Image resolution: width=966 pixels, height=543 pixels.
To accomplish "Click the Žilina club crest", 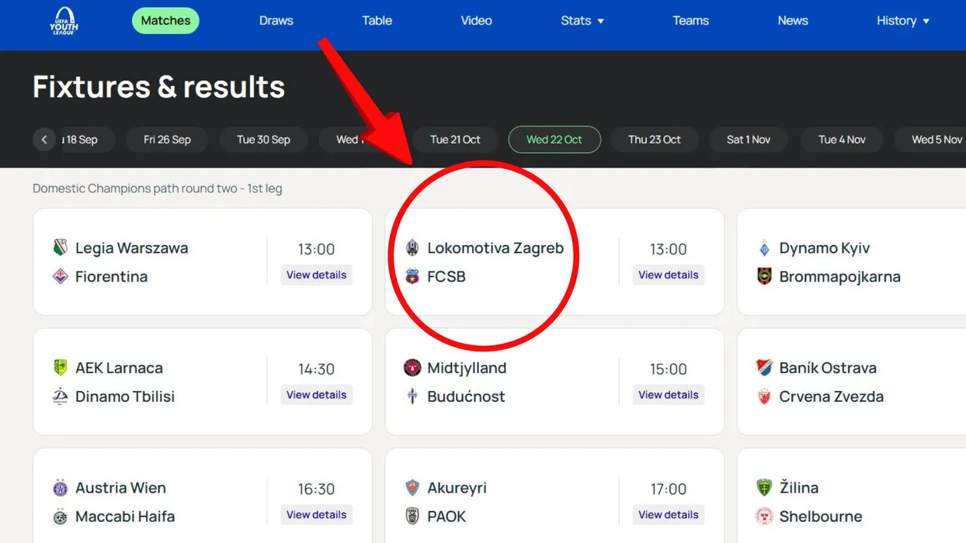I will click(764, 488).
